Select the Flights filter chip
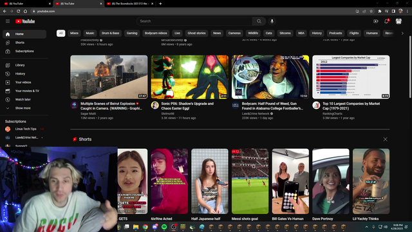Screen dimensions: 412x232 point(354,33)
